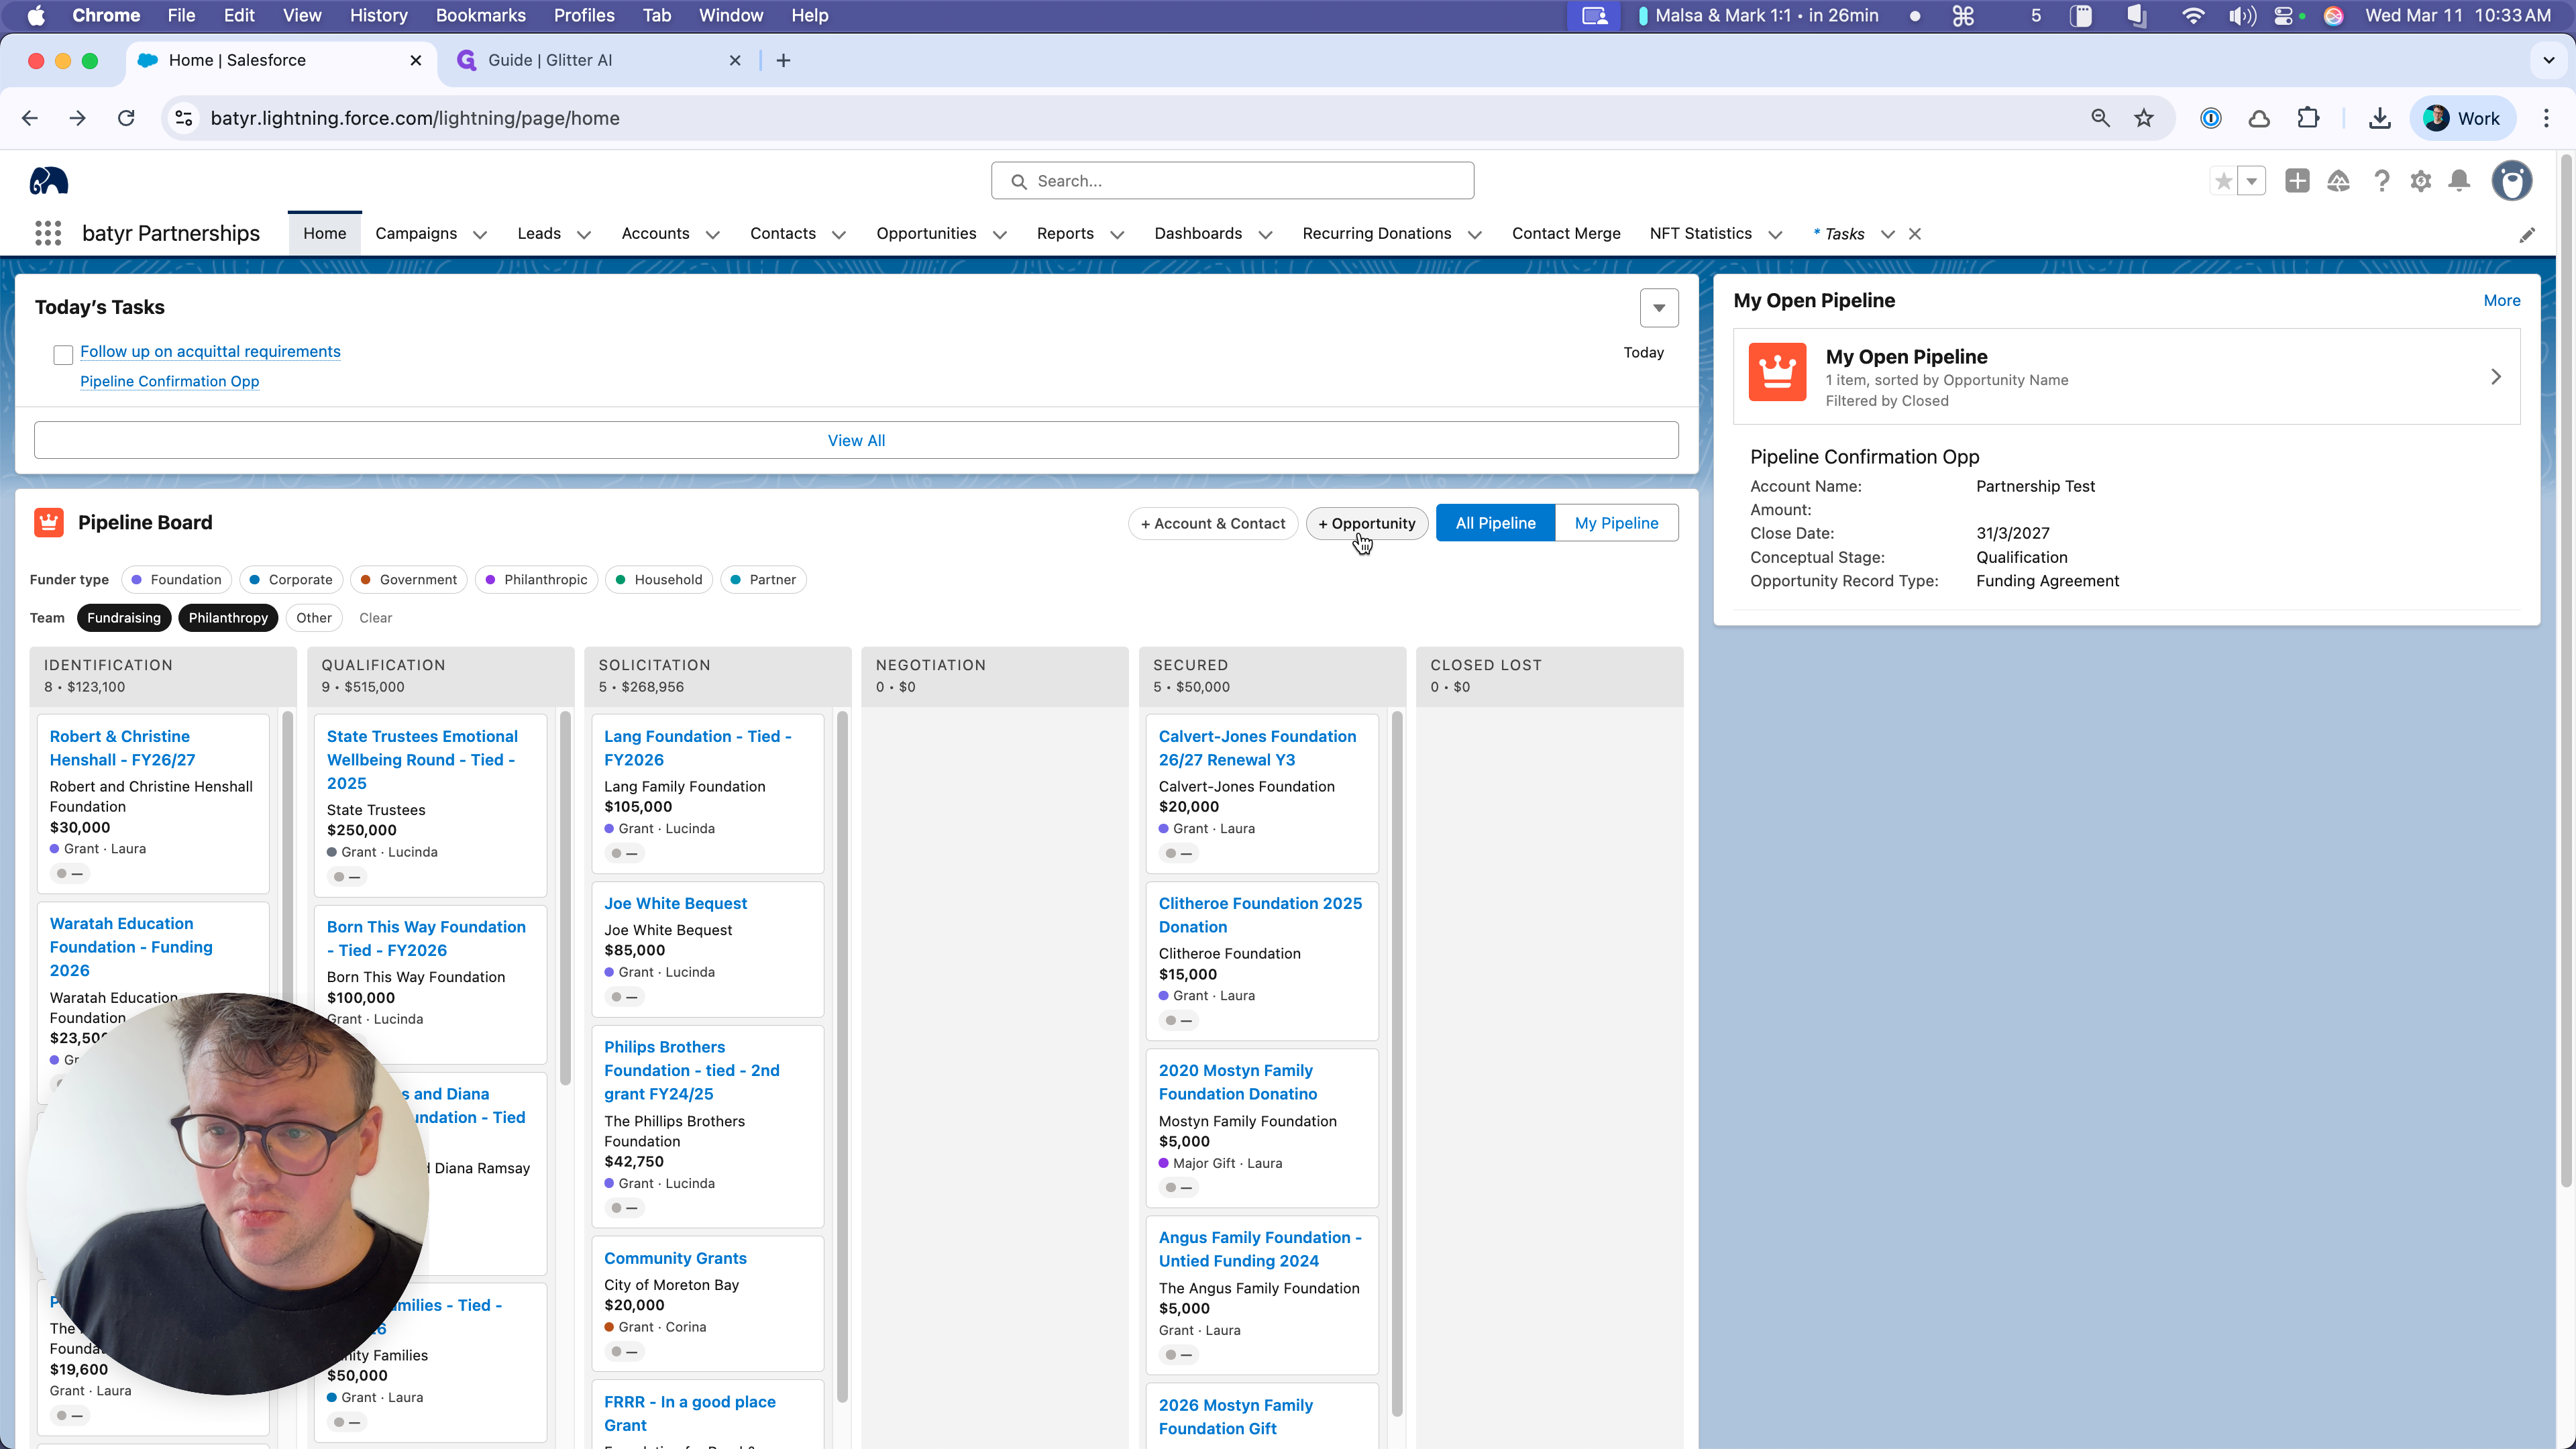Expand the Contacts navigation dropdown
This screenshot has height=1449, width=2576.
(x=839, y=235)
